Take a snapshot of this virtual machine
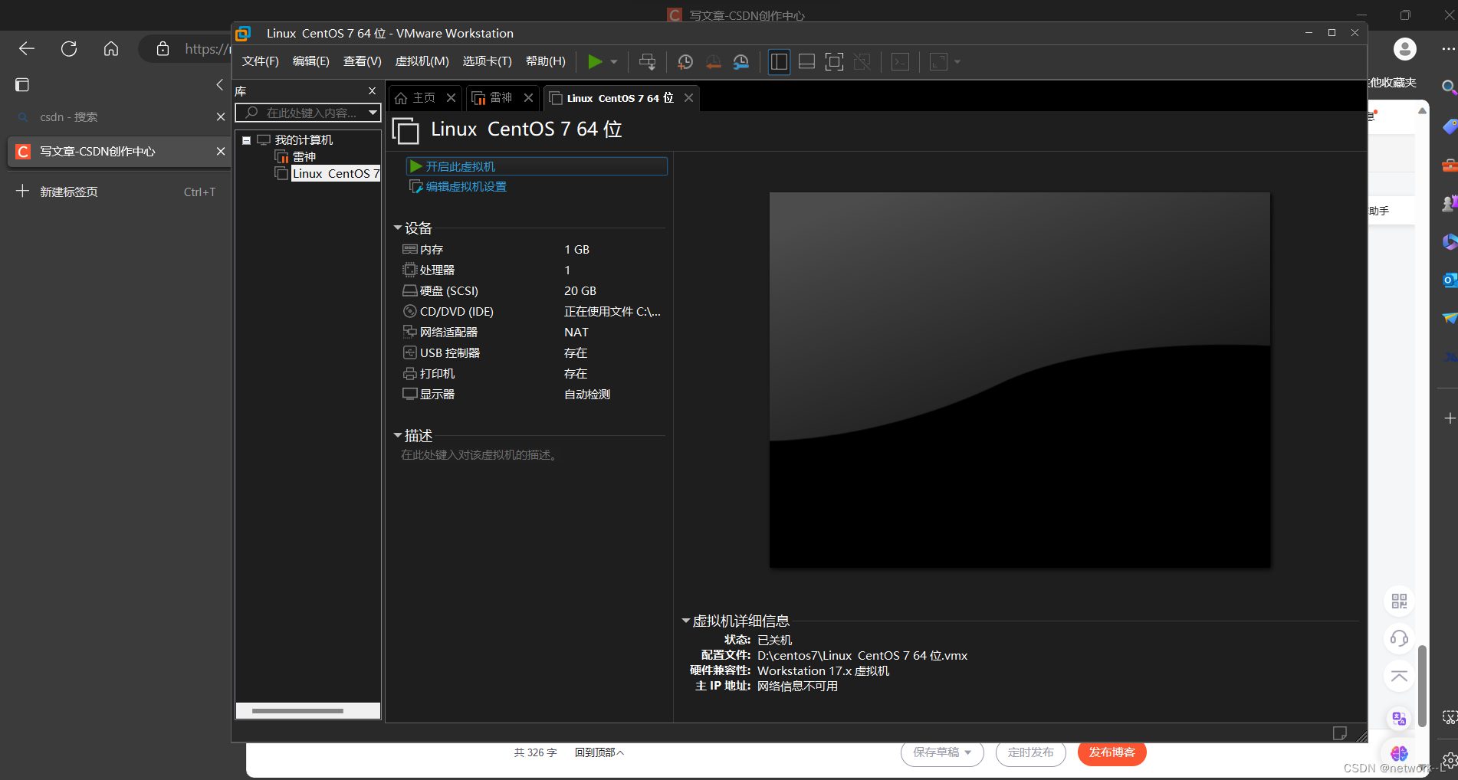The height and width of the screenshot is (780, 1458). [x=685, y=62]
